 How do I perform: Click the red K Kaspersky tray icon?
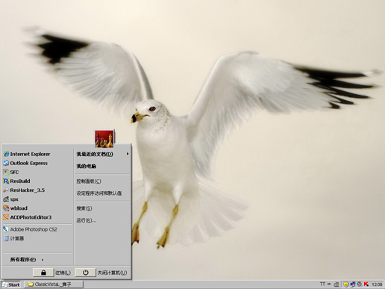click(366, 285)
